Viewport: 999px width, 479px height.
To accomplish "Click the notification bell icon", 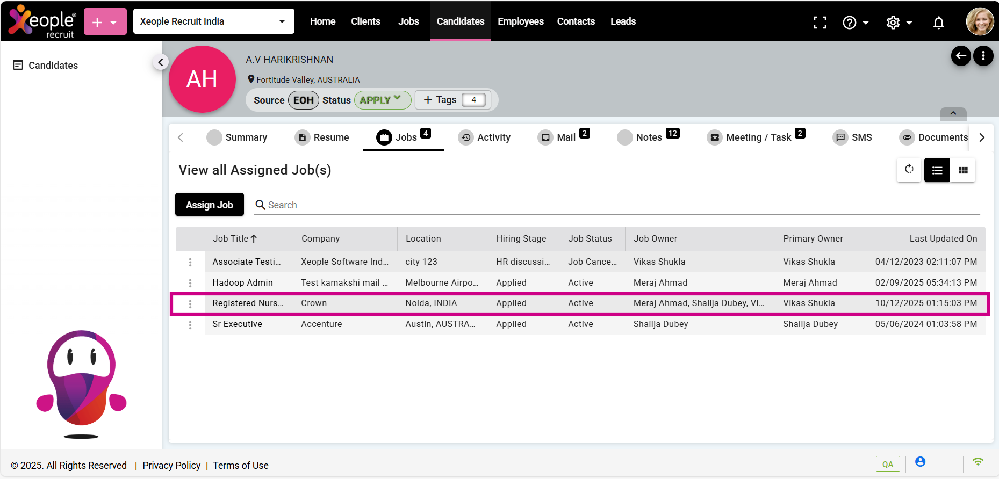I will tap(938, 23).
